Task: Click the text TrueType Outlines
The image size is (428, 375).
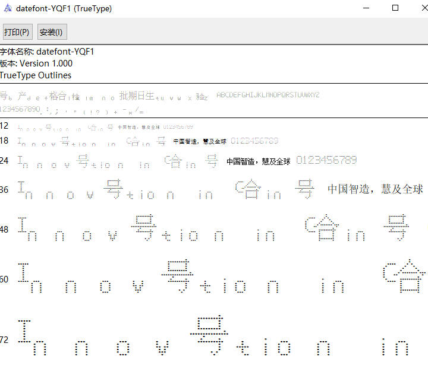Action: click(x=36, y=75)
